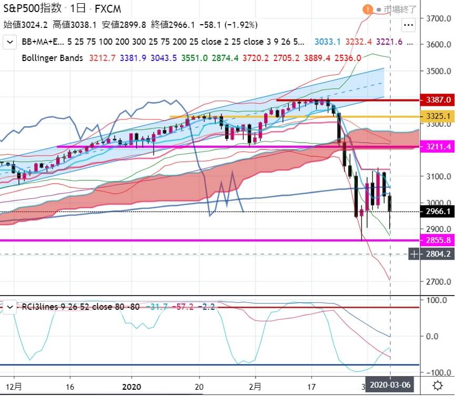The image size is (463, 405).
Task: Open the three-dots more options menu
Action: (x=408, y=25)
